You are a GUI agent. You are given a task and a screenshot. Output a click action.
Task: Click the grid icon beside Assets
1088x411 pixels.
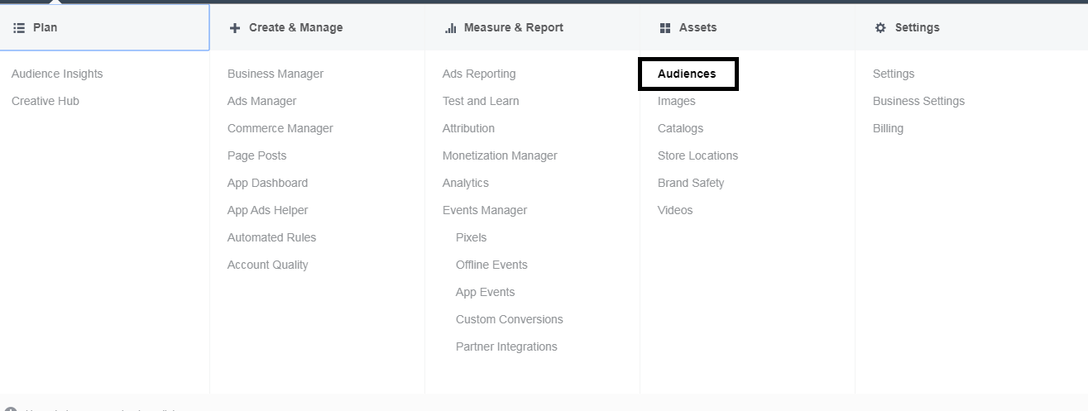click(665, 27)
